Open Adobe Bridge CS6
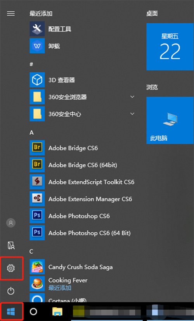The image size is (194, 321). point(82,148)
